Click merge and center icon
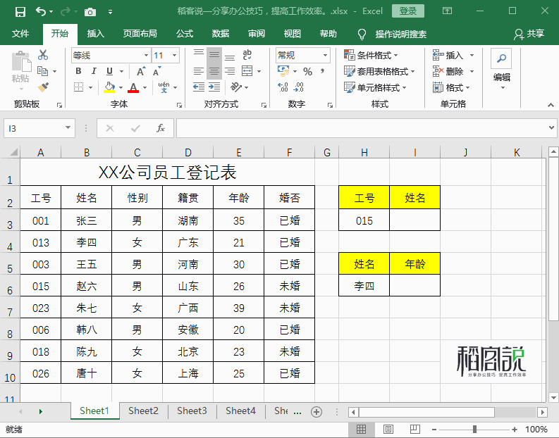Screen dimensions: 559x438 (247, 71)
